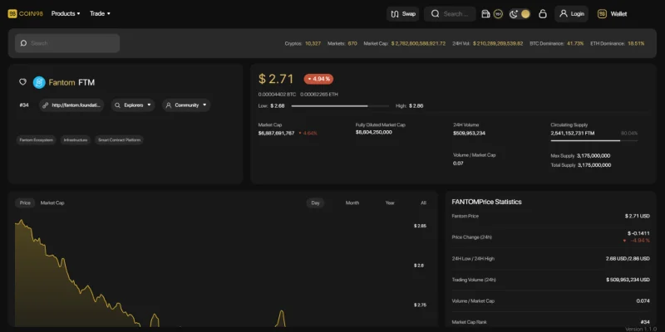Click the Price Change $ -0.1411 value
The width and height of the screenshot is (665, 332).
(x=638, y=233)
